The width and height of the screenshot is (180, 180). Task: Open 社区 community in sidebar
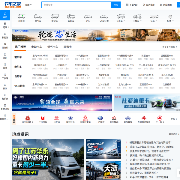click(x=5, y=87)
